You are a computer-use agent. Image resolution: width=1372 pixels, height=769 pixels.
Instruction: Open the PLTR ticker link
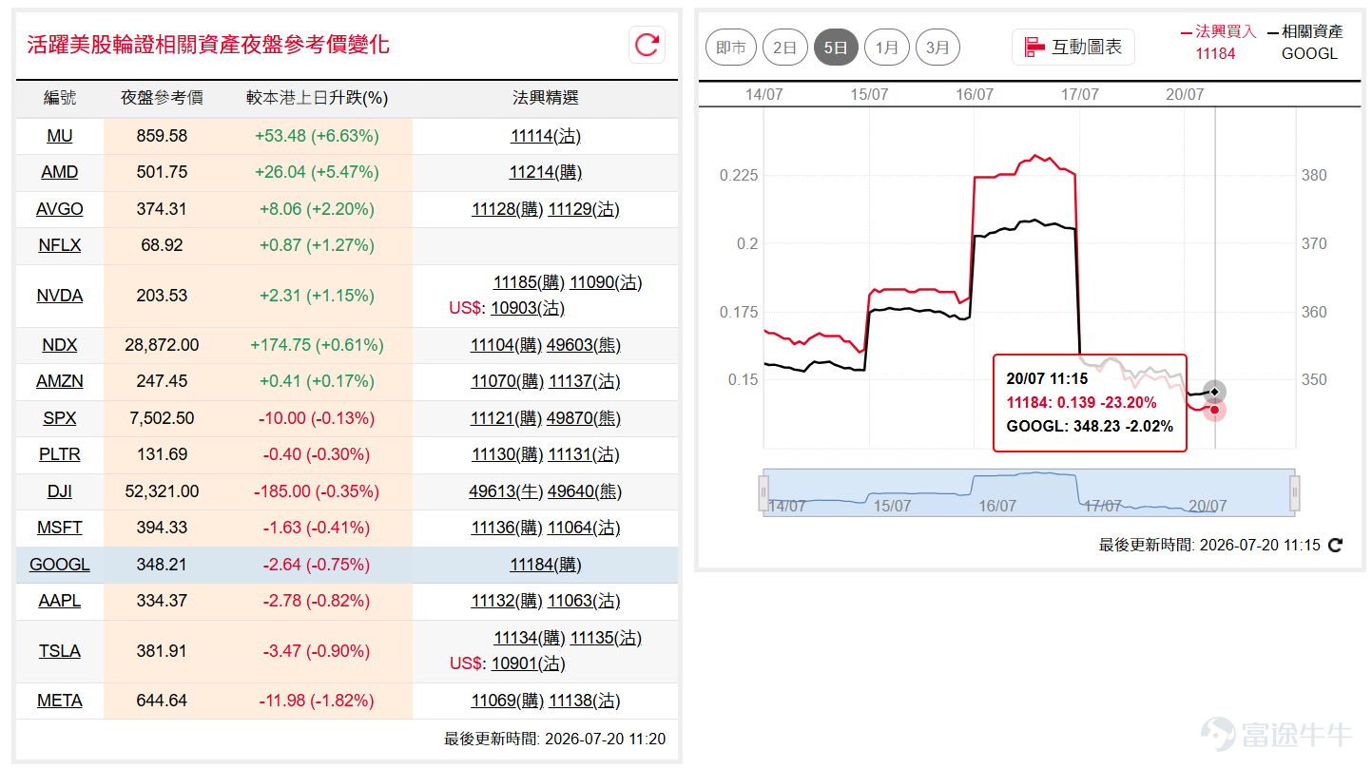pos(60,454)
